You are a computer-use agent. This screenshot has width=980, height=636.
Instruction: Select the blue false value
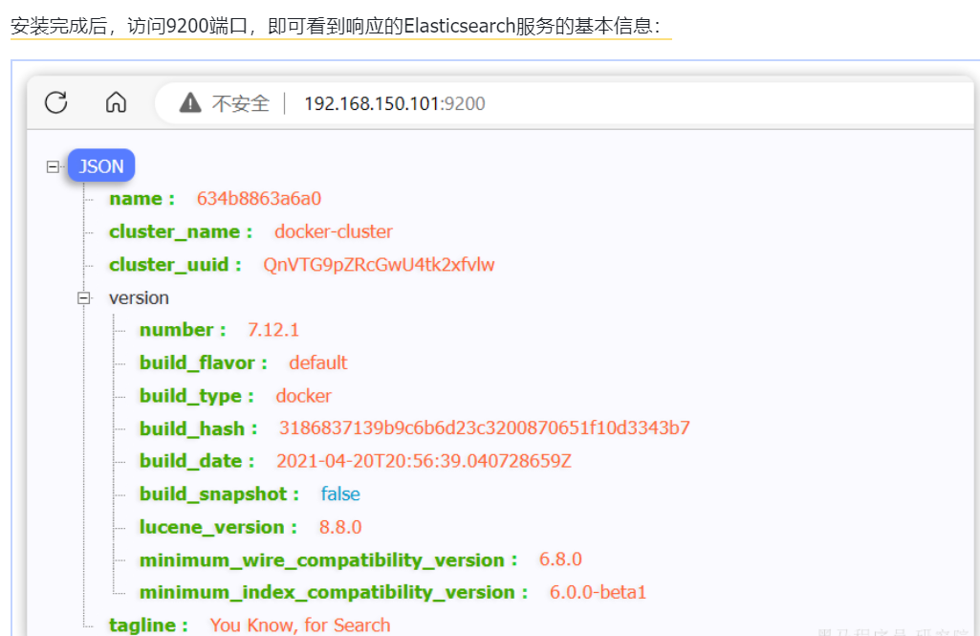340,494
